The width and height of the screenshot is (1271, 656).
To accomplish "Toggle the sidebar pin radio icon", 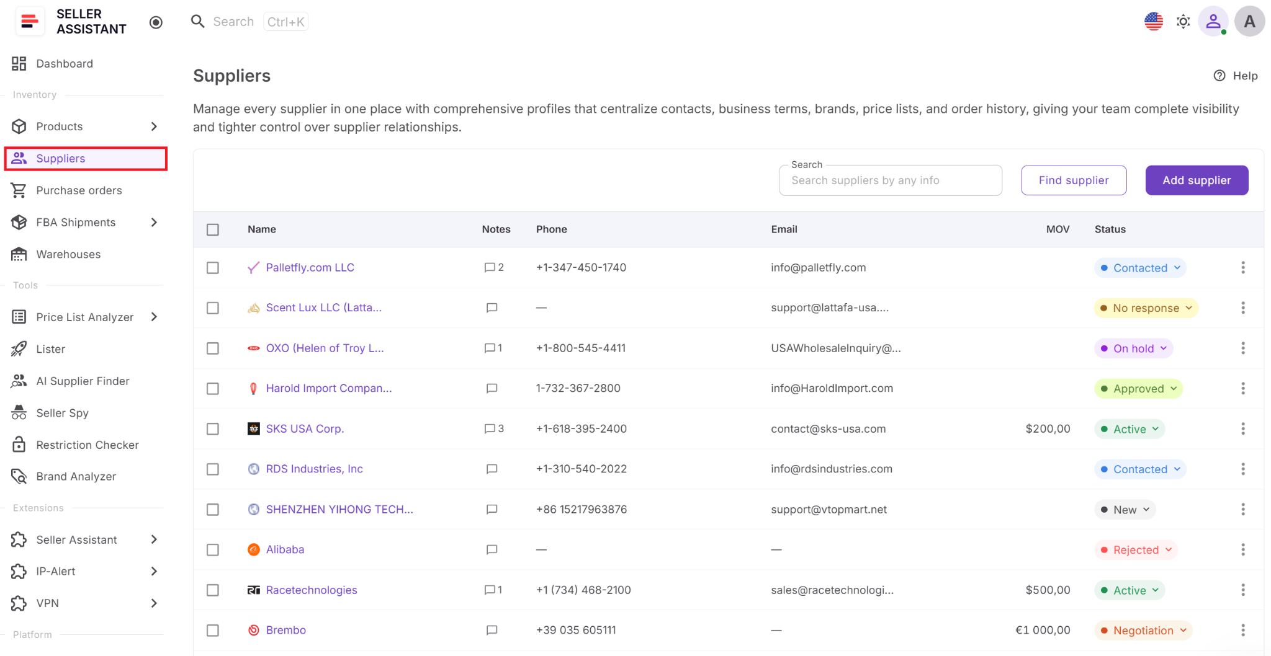I will (x=156, y=22).
